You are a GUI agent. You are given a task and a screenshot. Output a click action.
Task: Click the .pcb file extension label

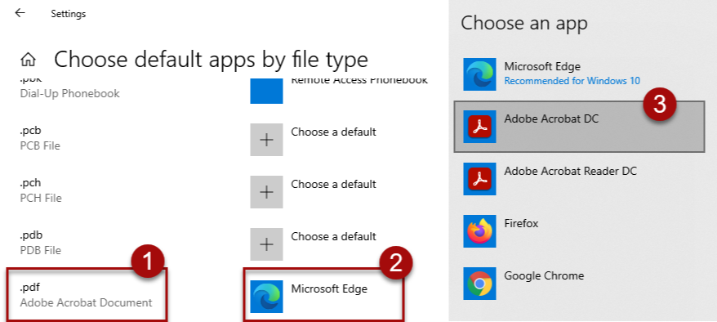[30, 131]
